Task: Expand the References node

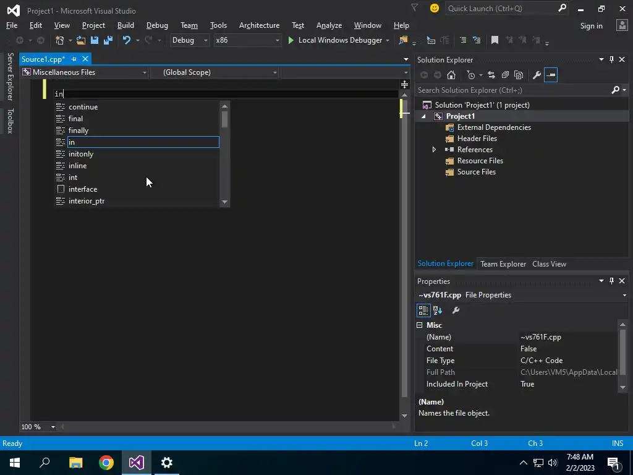Action: (x=434, y=150)
